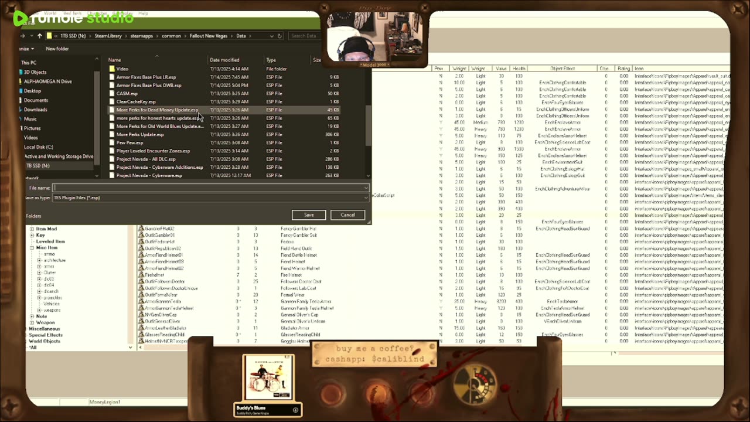Viewport: 750px width, 422px height.
Task: Open the Organize dropdown menu
Action: [x=27, y=49]
